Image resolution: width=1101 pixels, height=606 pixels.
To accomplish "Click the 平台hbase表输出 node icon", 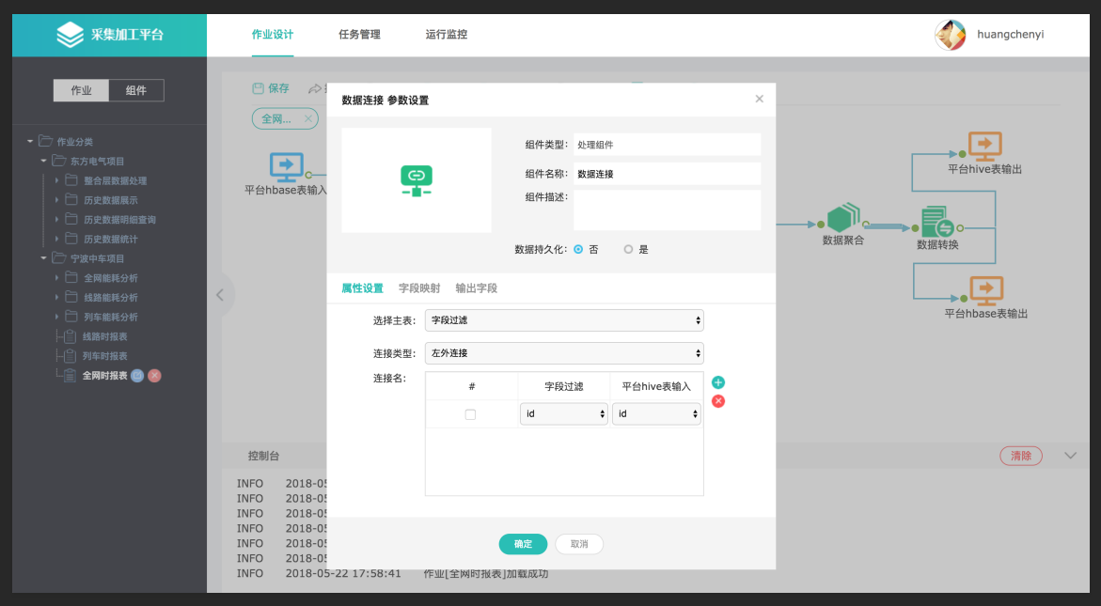I will (x=985, y=290).
